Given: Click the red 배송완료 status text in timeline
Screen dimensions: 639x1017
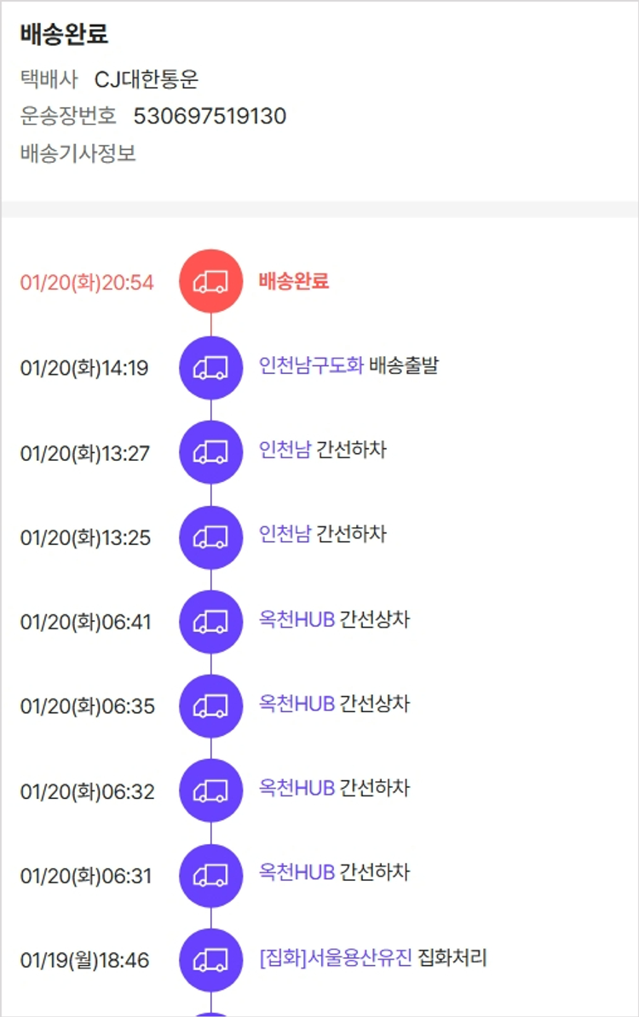Looking at the screenshot, I should 294,281.
